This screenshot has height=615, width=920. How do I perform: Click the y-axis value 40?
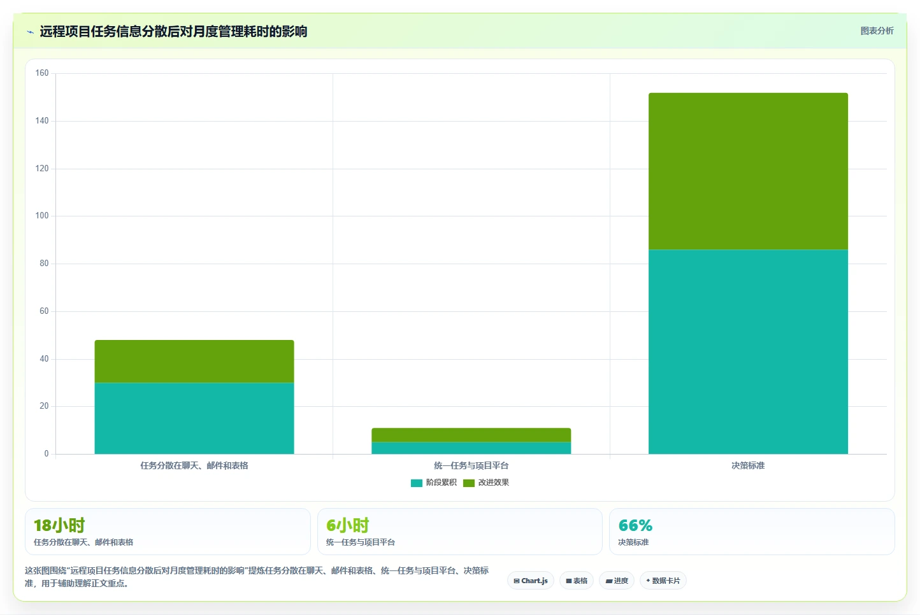click(44, 359)
